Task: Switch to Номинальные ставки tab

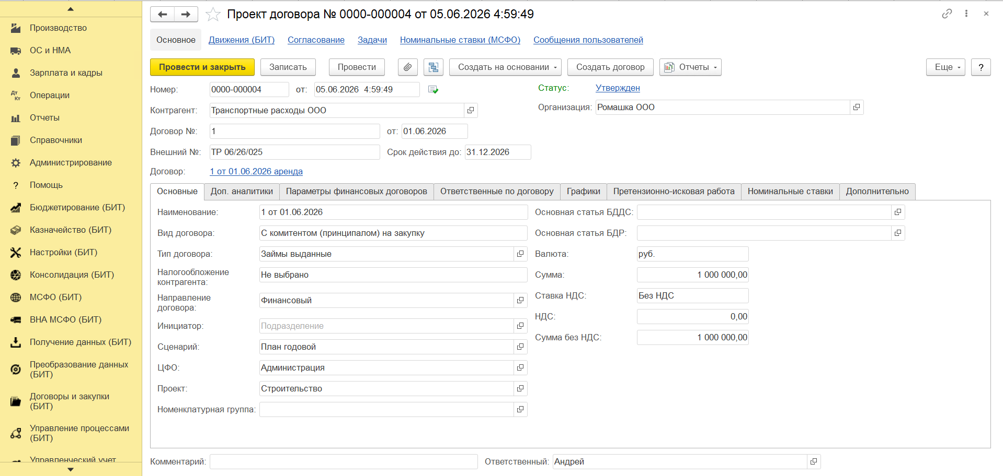Action: 790,192
